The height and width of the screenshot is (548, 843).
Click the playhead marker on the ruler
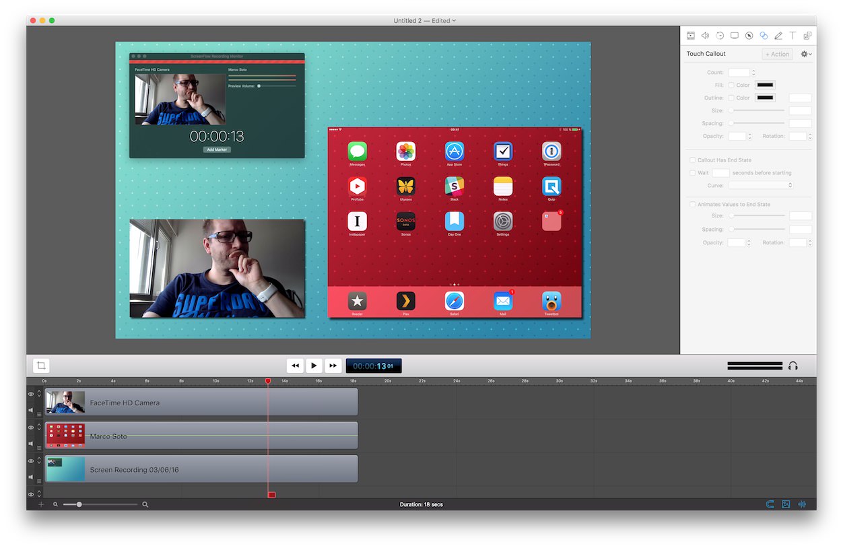[268, 381]
